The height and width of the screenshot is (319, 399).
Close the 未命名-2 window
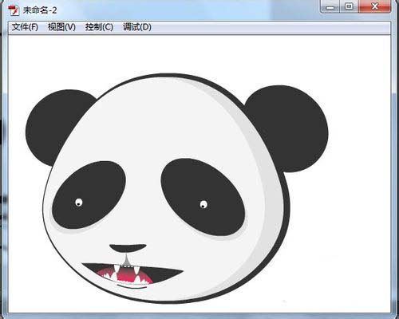[x=375, y=6]
